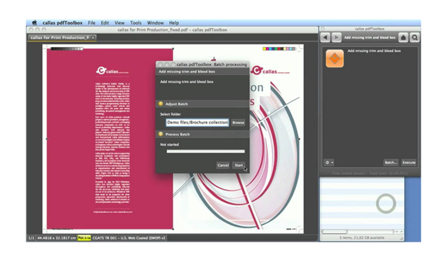Click the horizontal scrollbar in Finder window
Viewport: 447px width, 266px height.
coord(335,231)
